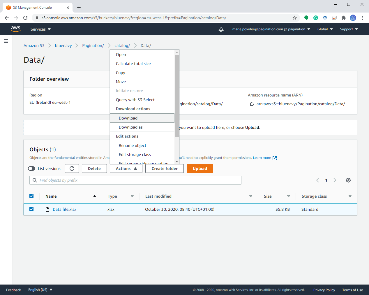Sort by the Size column arrow

(289, 196)
